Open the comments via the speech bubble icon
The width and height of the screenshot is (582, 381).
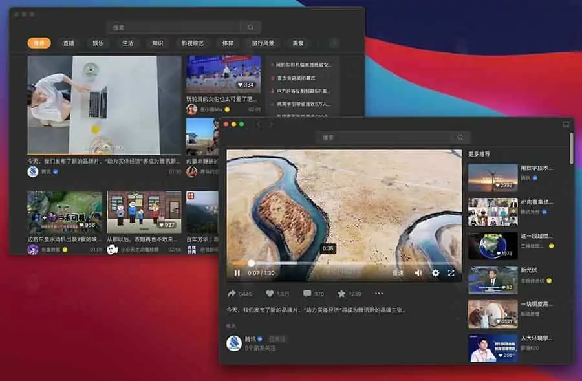(x=308, y=292)
